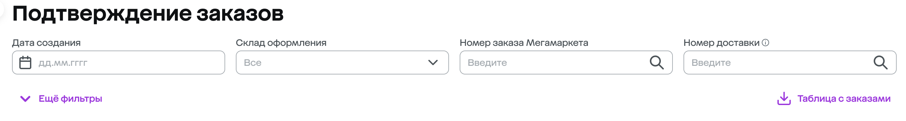Image resolution: width=906 pixels, height=121 pixels.
Task: Click the magnifier in Номер заказа Мегамаркета
Action: point(656,62)
